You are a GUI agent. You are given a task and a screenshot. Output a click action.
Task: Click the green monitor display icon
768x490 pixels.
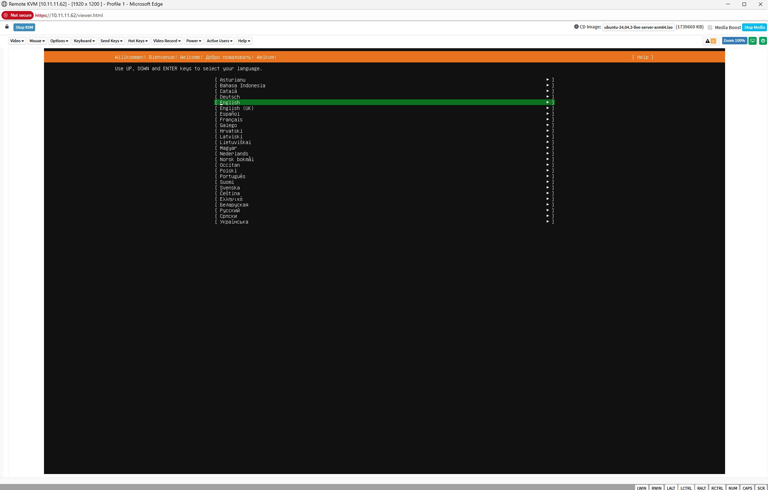pos(752,41)
